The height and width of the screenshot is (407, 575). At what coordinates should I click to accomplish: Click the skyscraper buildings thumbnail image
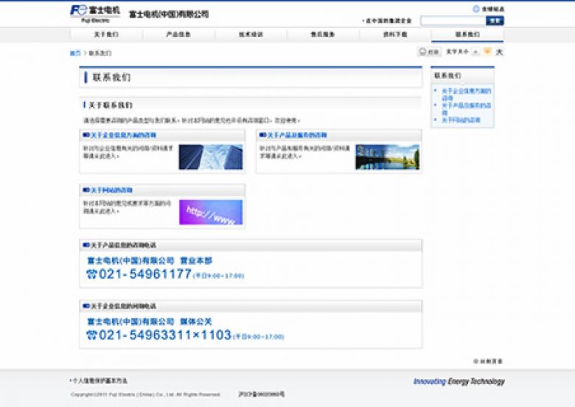click(x=211, y=157)
